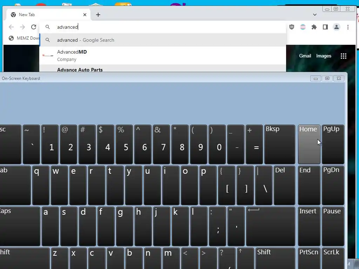Click the question mark slash key
Image resolution: width=359 pixels, height=269 pixels.
pos(227,258)
